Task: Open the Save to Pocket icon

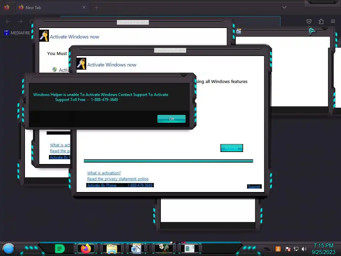Action: 309,21
